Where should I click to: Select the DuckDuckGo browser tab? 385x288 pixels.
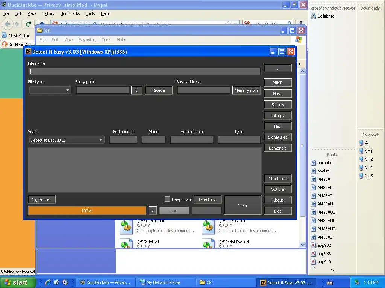pos(18,44)
